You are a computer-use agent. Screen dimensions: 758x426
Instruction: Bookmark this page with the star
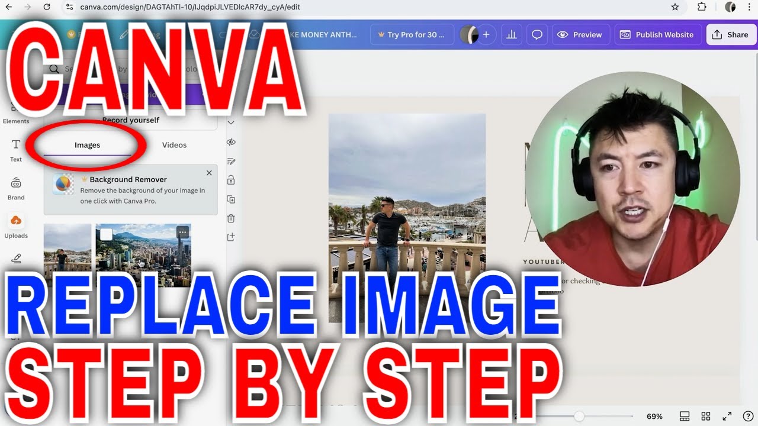tap(675, 7)
